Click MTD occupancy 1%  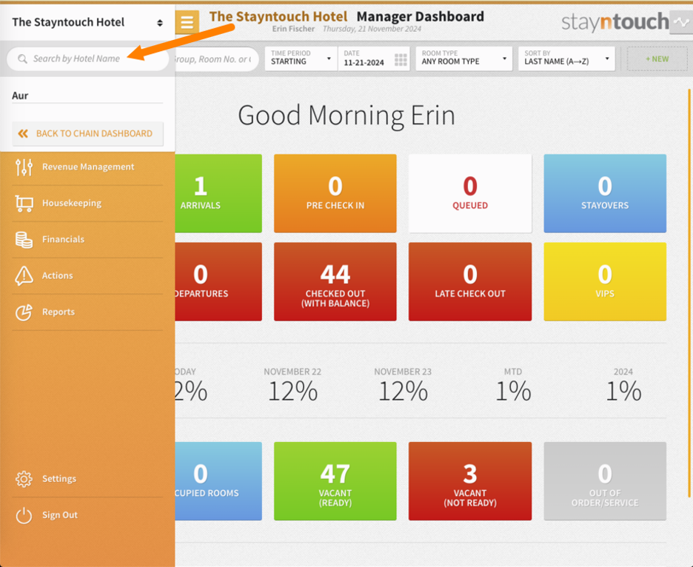tap(512, 386)
